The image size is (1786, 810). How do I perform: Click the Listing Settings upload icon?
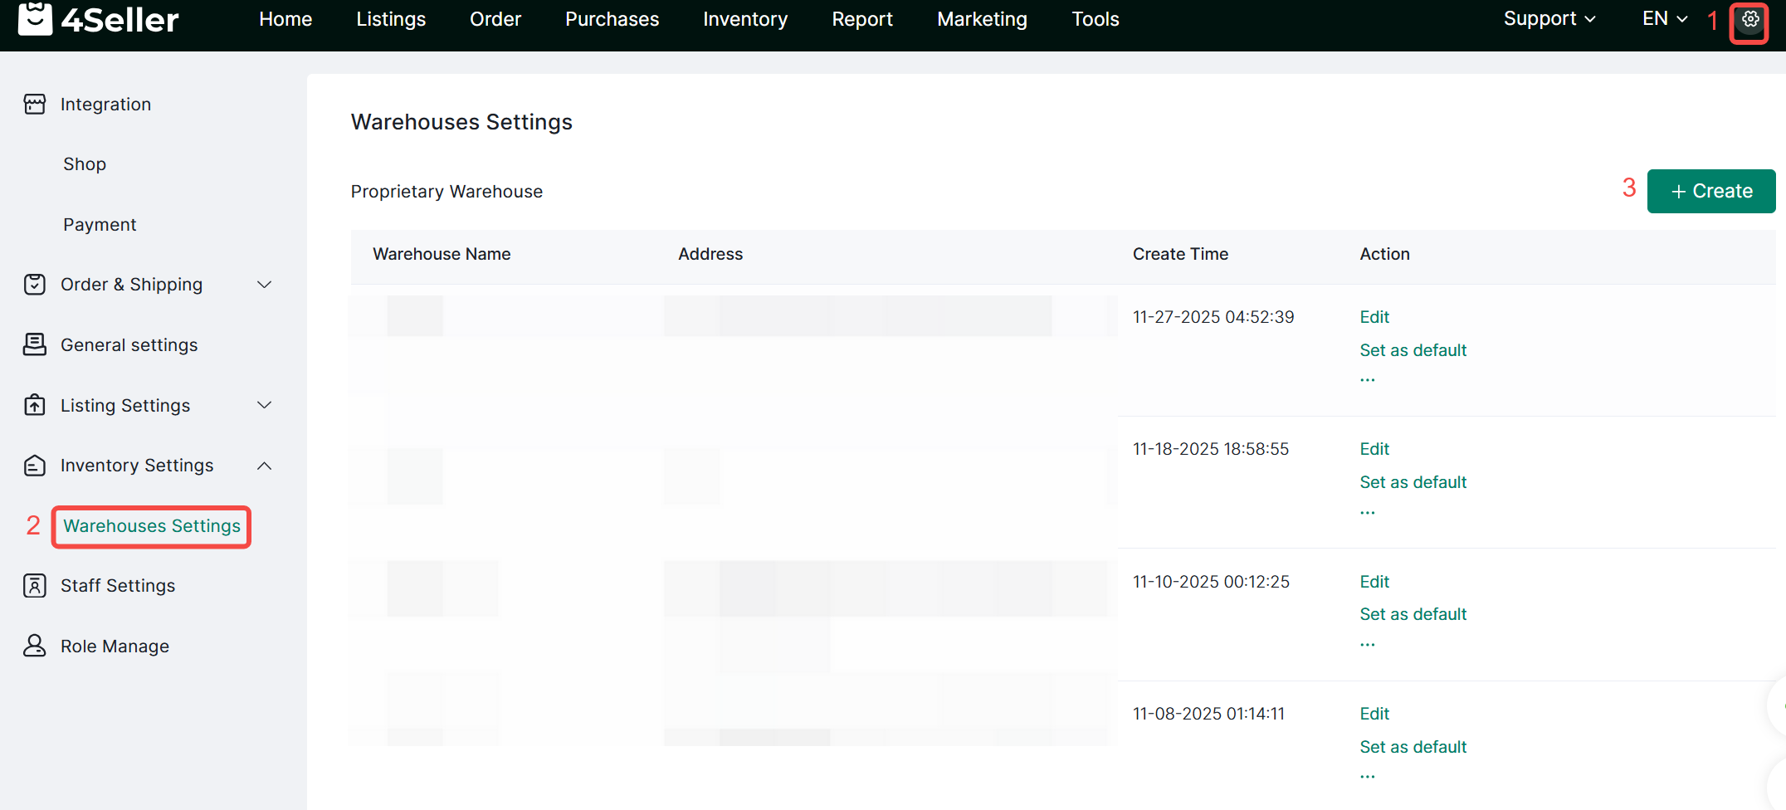[35, 405]
